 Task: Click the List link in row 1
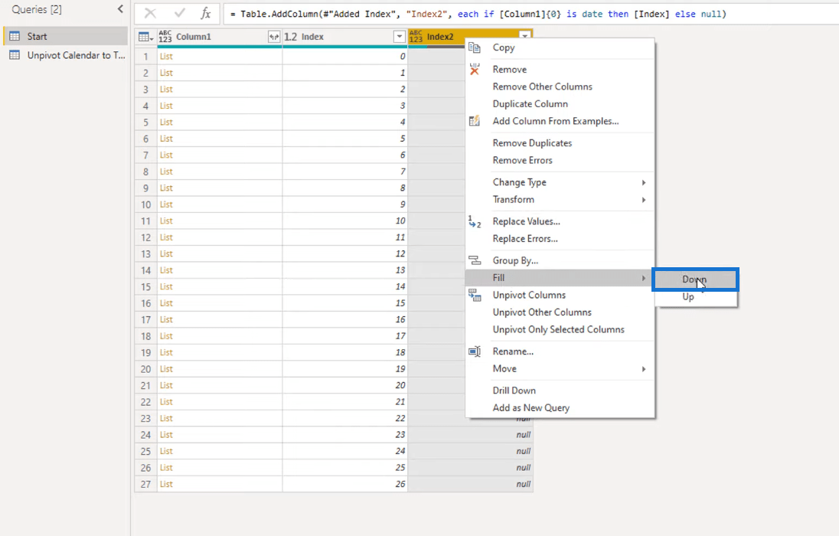coord(166,57)
